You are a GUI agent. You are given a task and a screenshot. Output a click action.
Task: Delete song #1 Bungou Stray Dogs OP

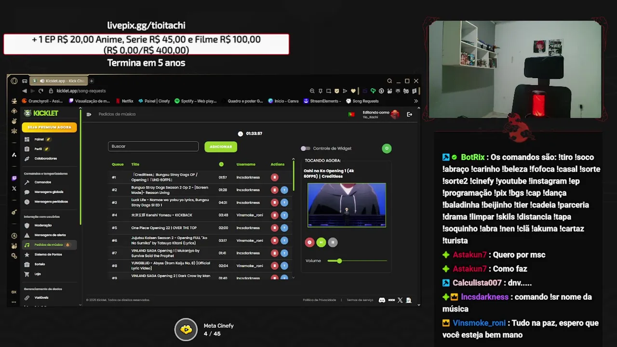274,177
